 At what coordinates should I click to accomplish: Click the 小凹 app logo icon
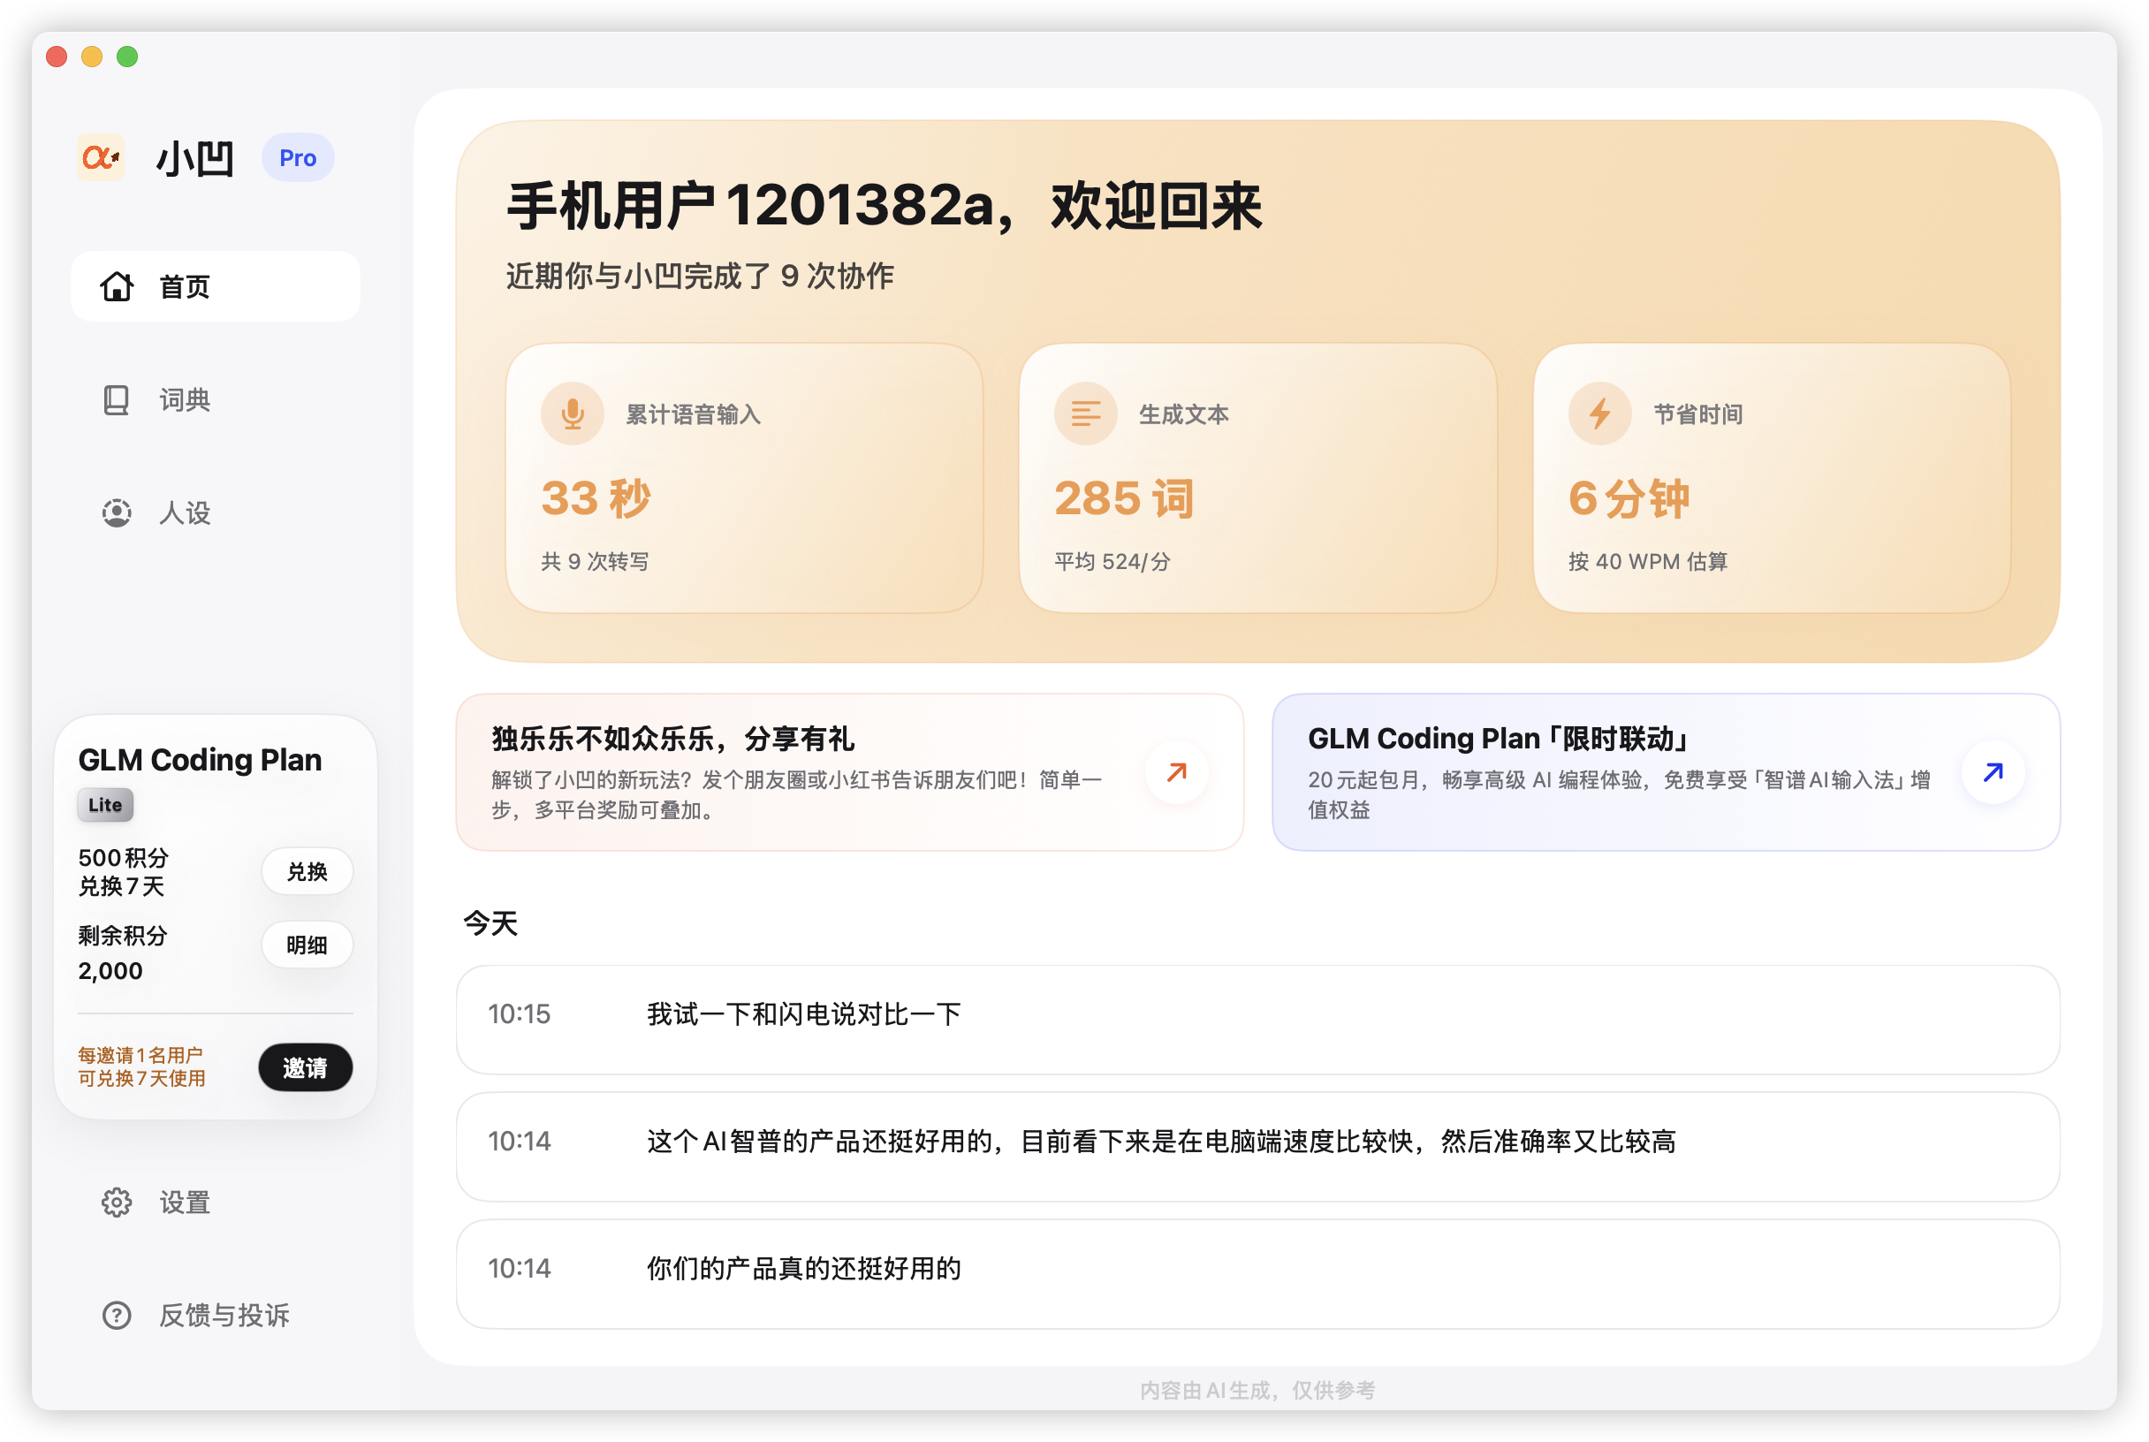[101, 157]
